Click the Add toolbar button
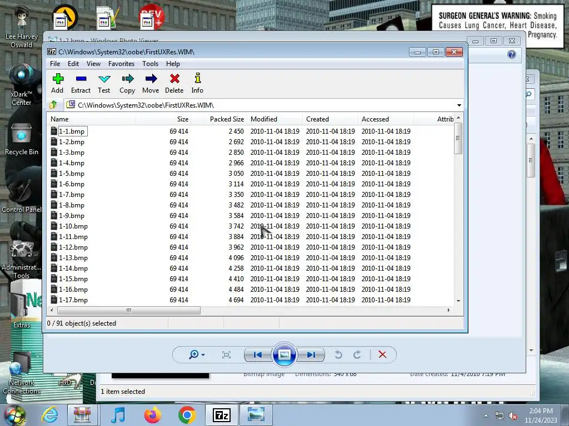This screenshot has height=426, width=569. point(57,84)
